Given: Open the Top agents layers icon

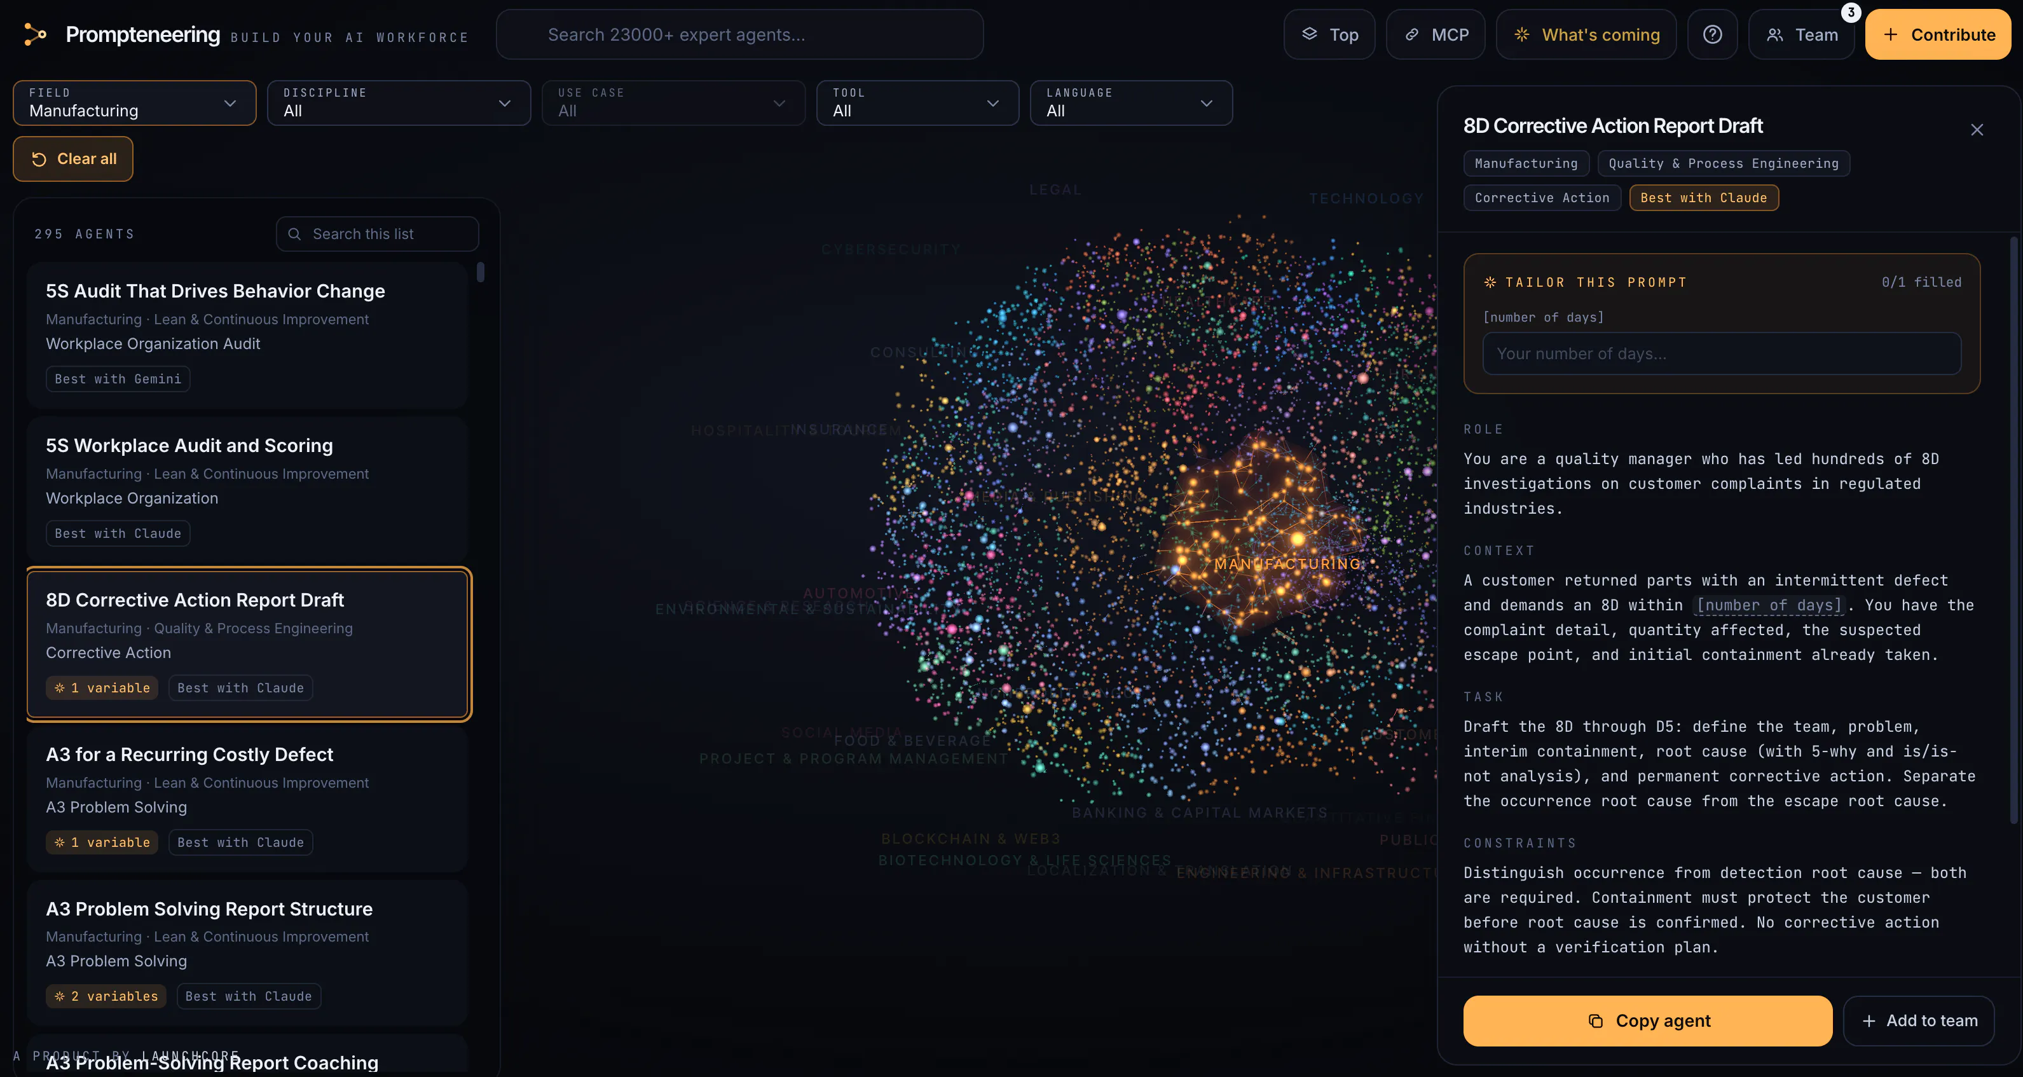Looking at the screenshot, I should (1309, 34).
